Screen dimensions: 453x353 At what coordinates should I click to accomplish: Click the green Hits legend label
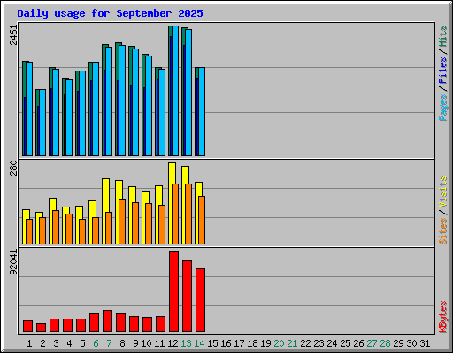(443, 36)
